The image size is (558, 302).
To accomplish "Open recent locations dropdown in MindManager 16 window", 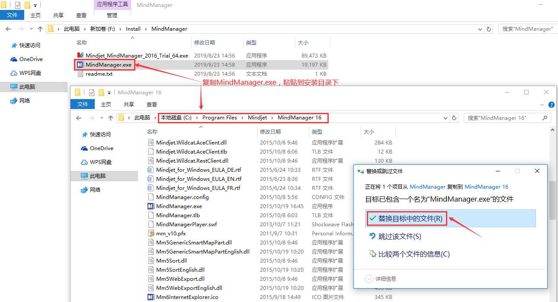I will tap(102, 118).
